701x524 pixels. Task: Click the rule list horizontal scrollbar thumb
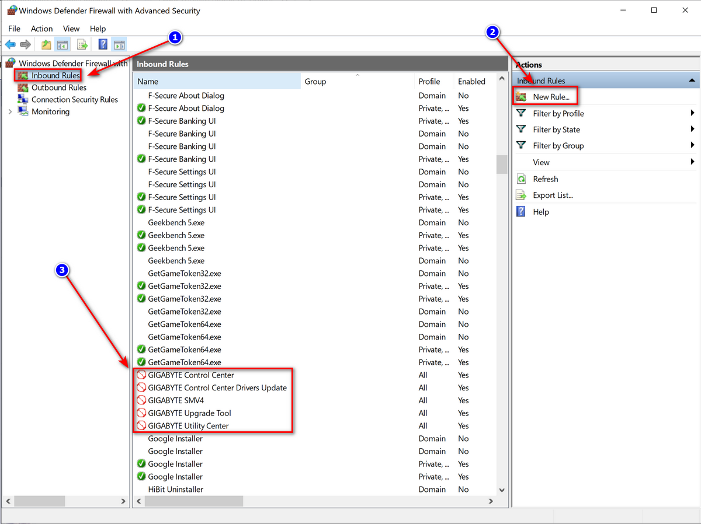[x=193, y=501]
